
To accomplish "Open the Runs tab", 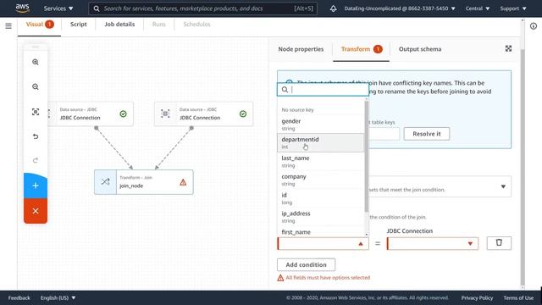I will click(159, 25).
